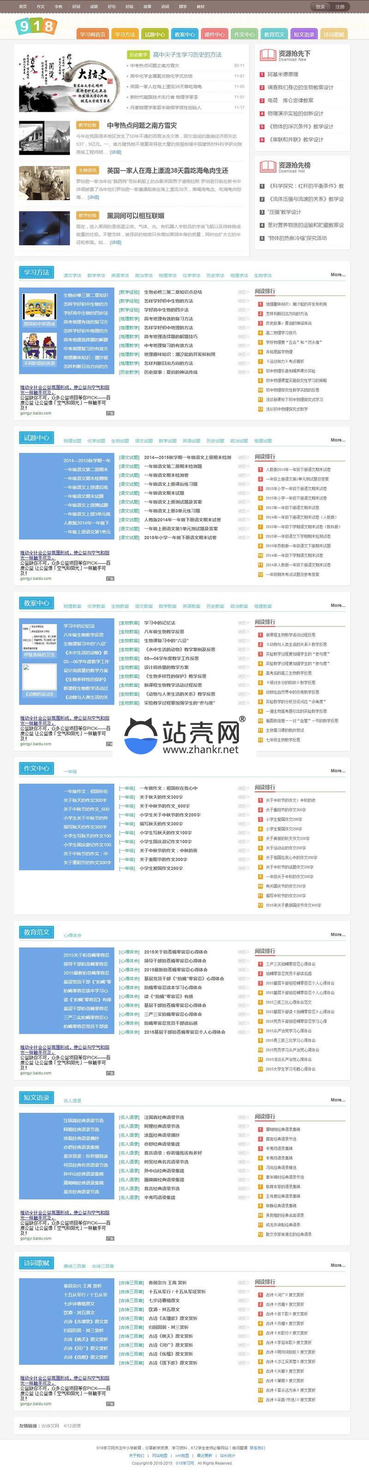The image size is (369, 1472).
Task: Click More... in the 学习方法 section
Action: click(338, 274)
